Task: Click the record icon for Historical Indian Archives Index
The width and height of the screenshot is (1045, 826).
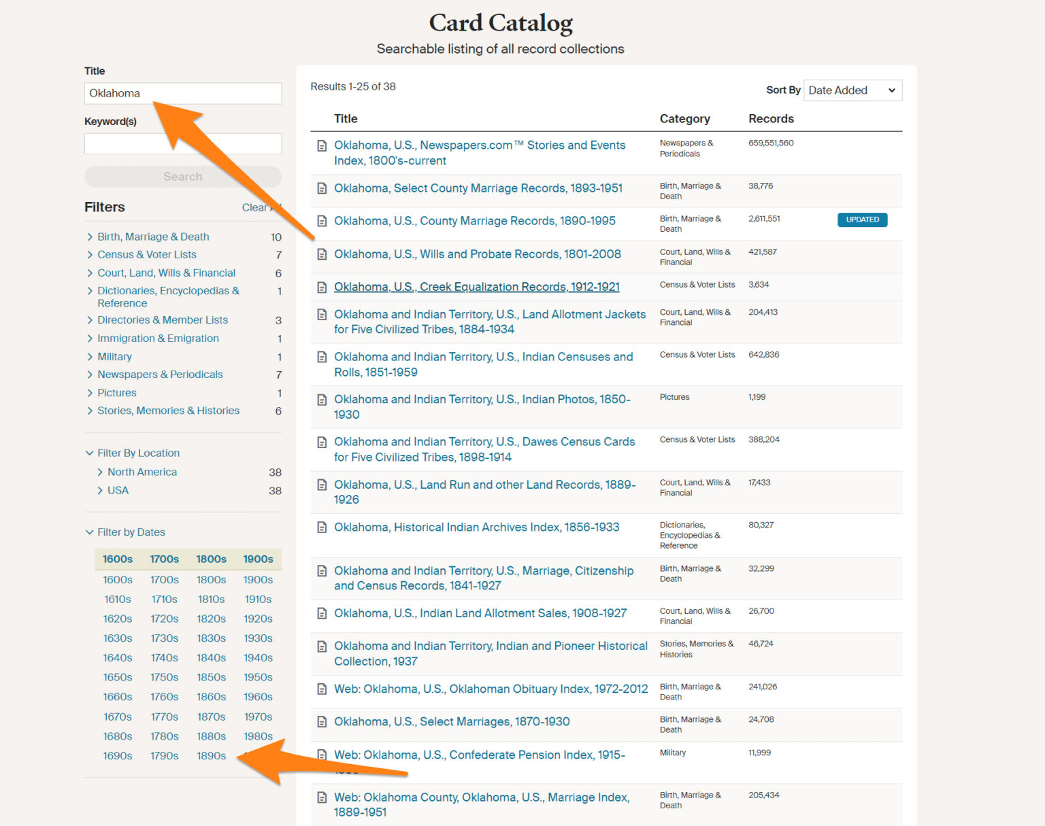Action: tap(322, 527)
